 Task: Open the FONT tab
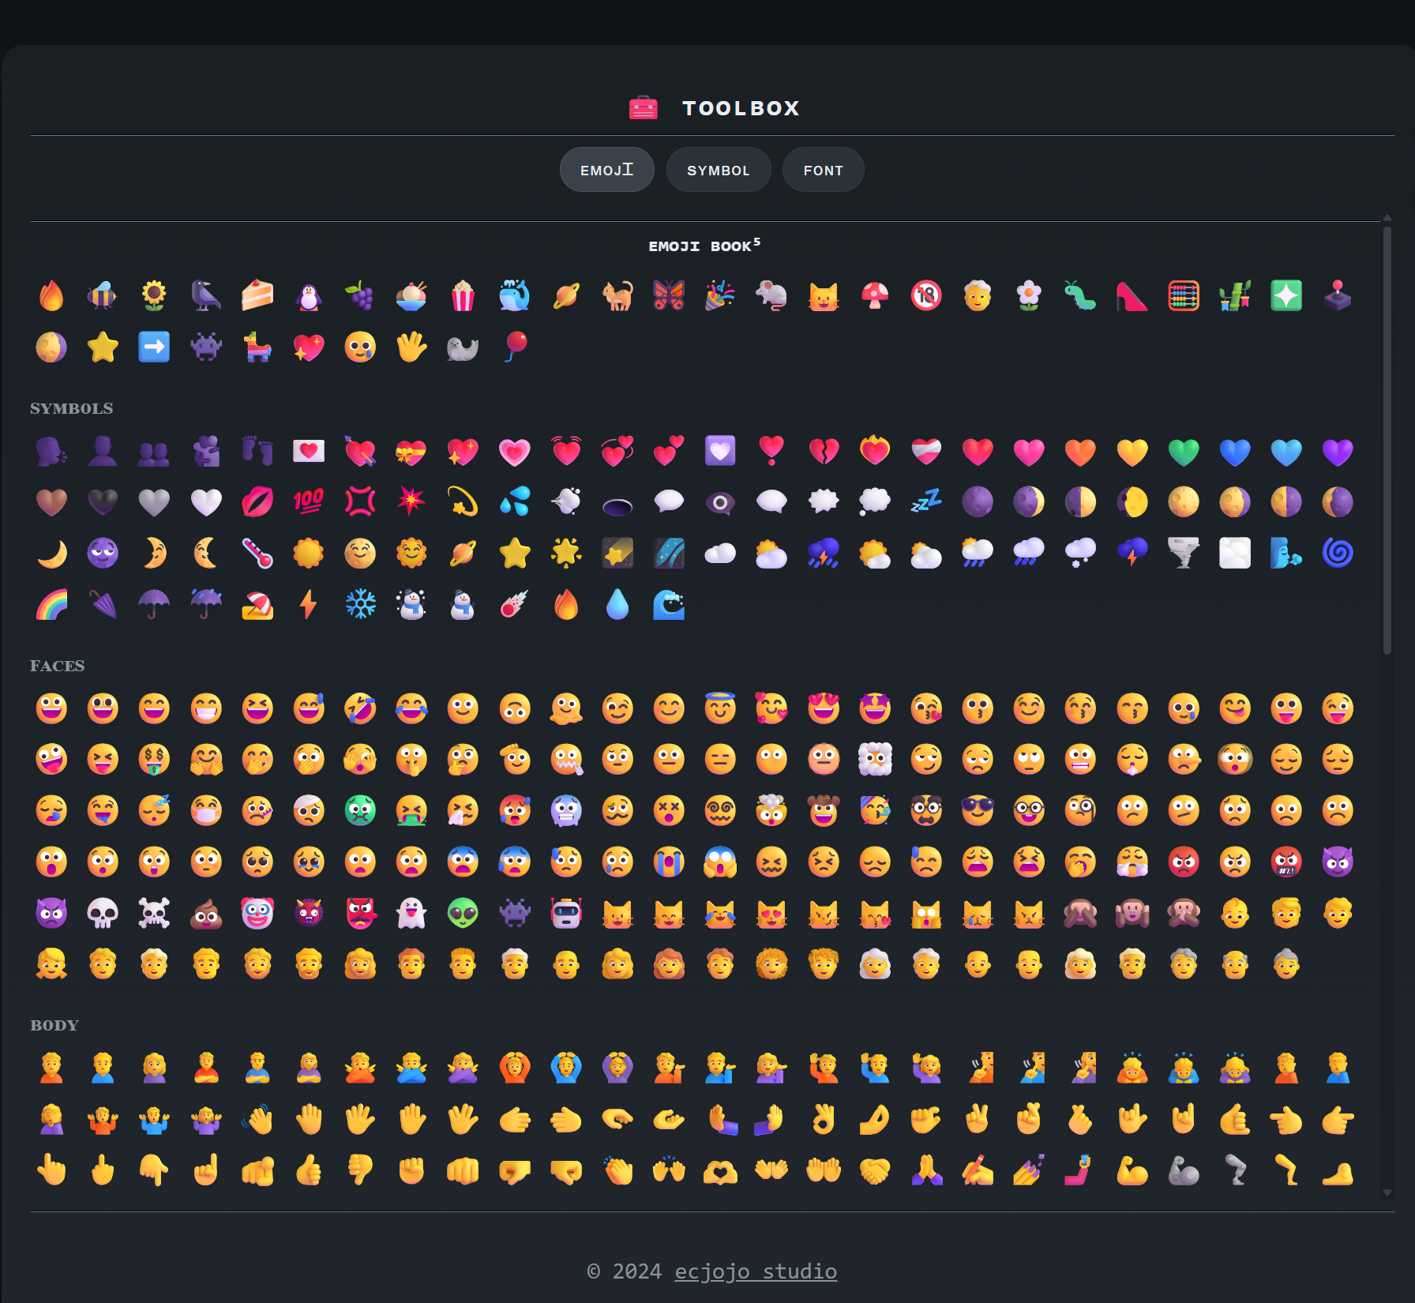pyautogui.click(x=823, y=170)
